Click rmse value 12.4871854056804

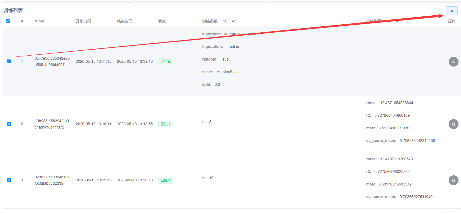[396, 103]
